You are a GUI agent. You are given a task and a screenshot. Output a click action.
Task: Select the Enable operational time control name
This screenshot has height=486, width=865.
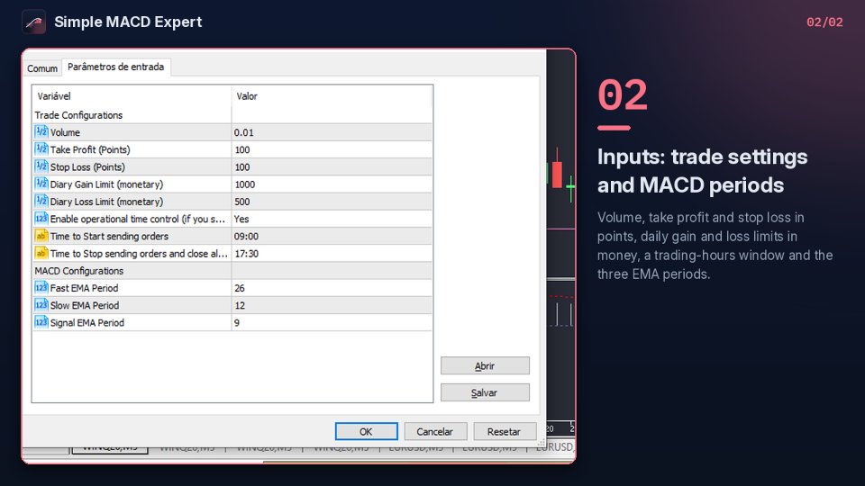[137, 219]
